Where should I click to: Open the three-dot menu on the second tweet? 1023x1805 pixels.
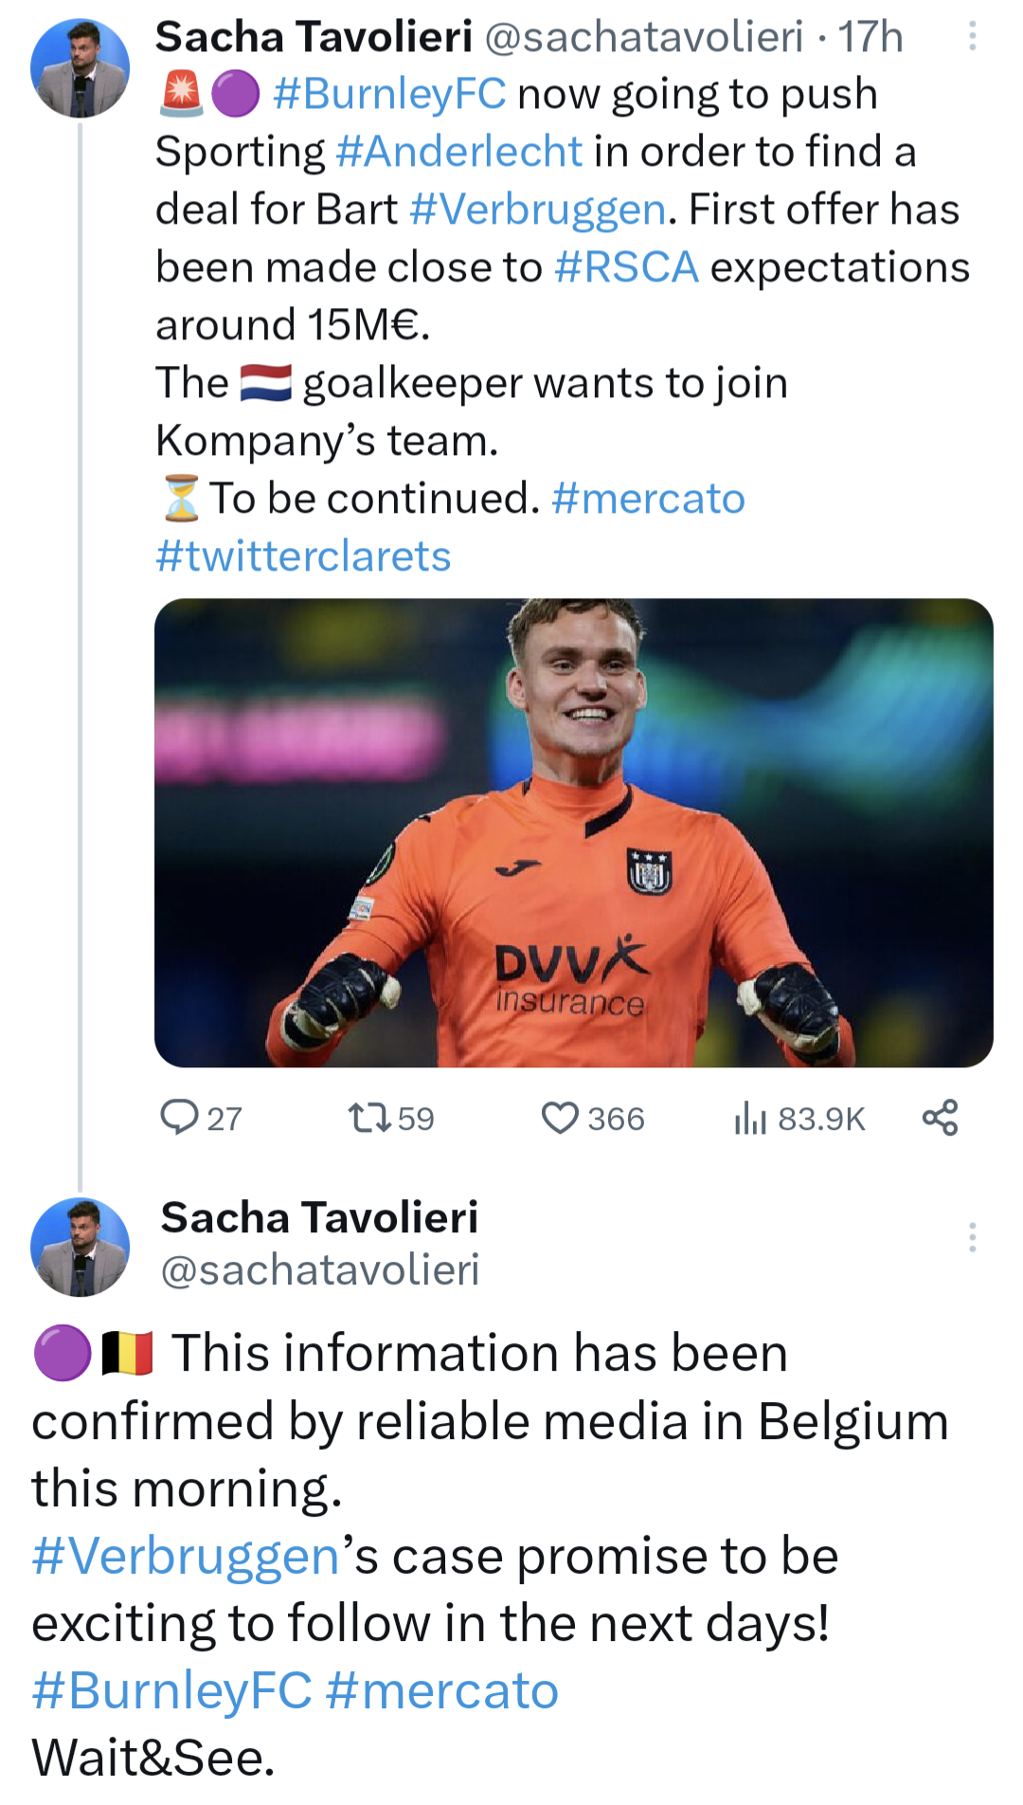pyautogui.click(x=972, y=1237)
